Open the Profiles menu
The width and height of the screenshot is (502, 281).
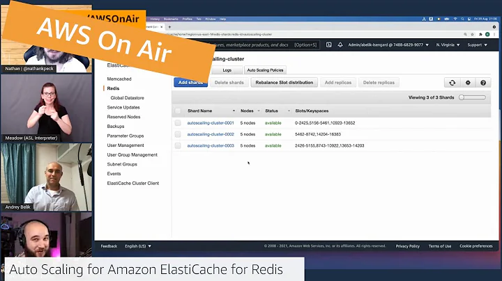coord(188,19)
